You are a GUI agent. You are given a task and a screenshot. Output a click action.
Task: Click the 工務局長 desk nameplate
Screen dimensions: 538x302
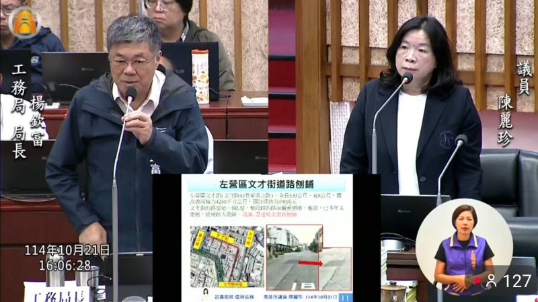pyautogui.click(x=56, y=292)
